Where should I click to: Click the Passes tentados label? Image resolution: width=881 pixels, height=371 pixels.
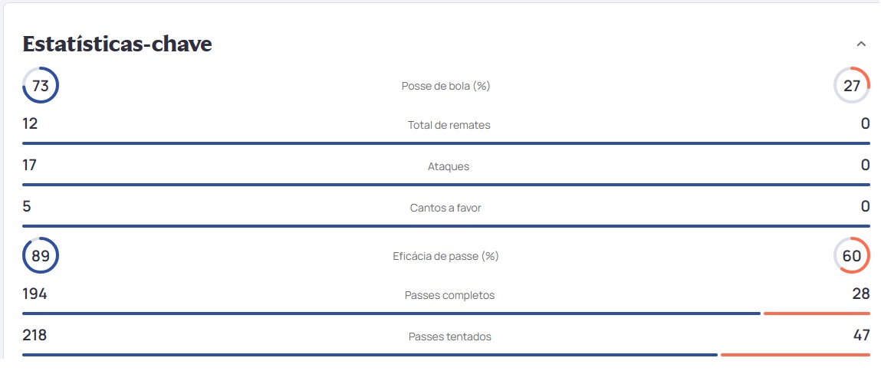point(449,337)
